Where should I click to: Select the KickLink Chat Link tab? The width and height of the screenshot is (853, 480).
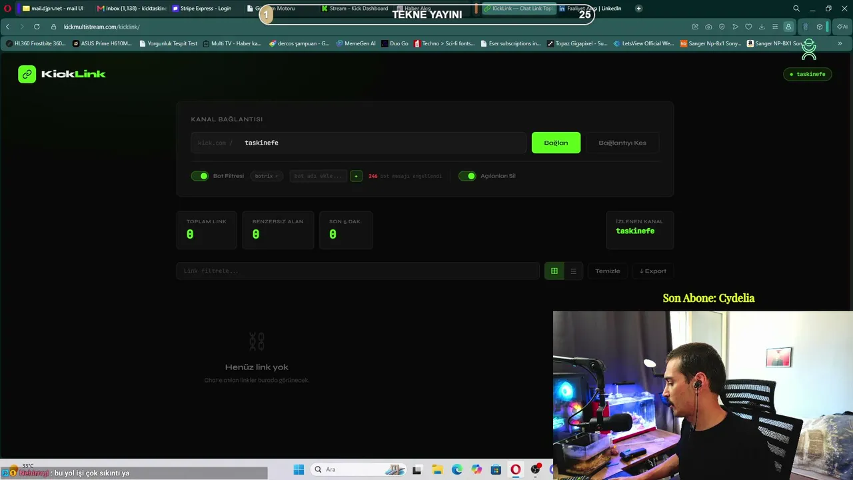[518, 9]
